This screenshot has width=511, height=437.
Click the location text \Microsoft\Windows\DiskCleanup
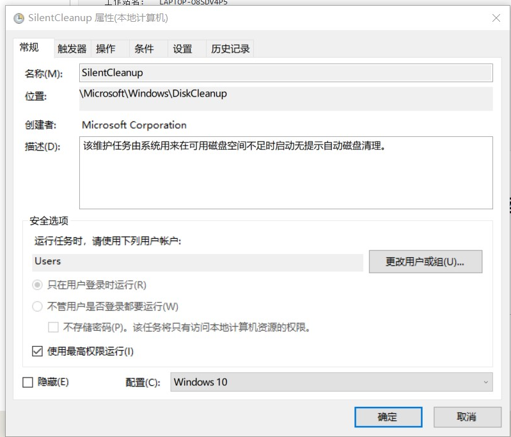(x=153, y=93)
